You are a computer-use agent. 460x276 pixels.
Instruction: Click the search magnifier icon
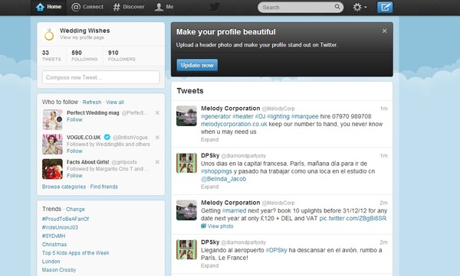337,7
